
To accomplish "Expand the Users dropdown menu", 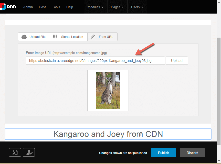I will click(137, 7).
